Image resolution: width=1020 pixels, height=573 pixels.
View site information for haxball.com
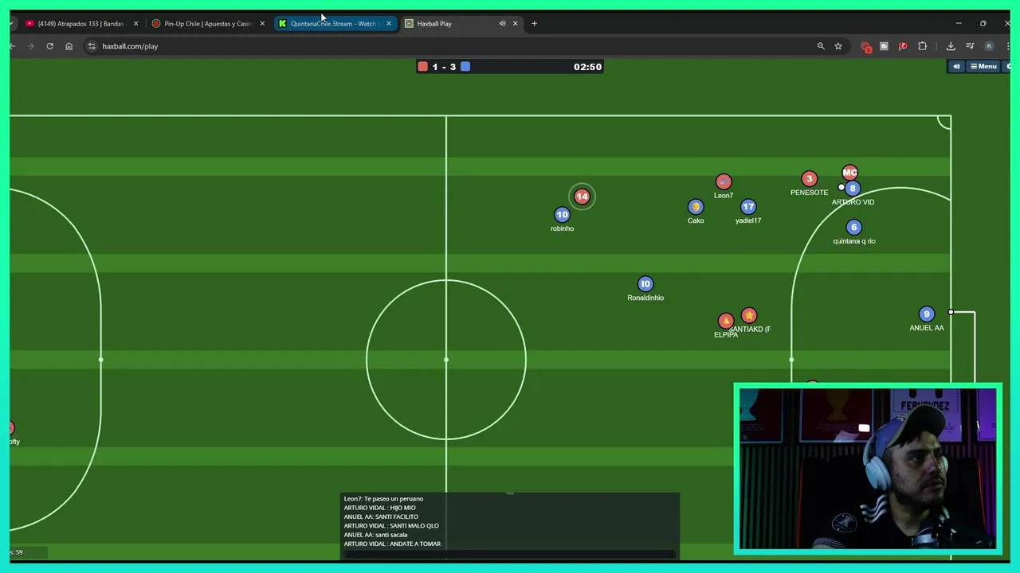pos(92,46)
